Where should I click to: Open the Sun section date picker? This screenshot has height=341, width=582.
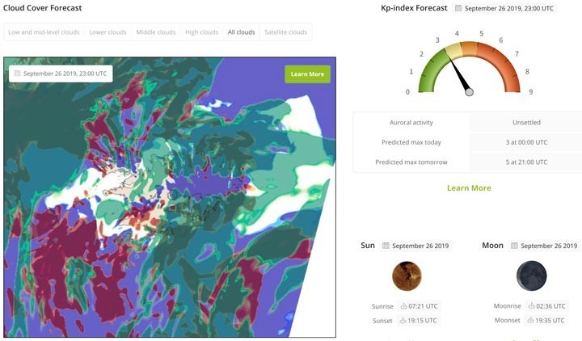(x=414, y=246)
